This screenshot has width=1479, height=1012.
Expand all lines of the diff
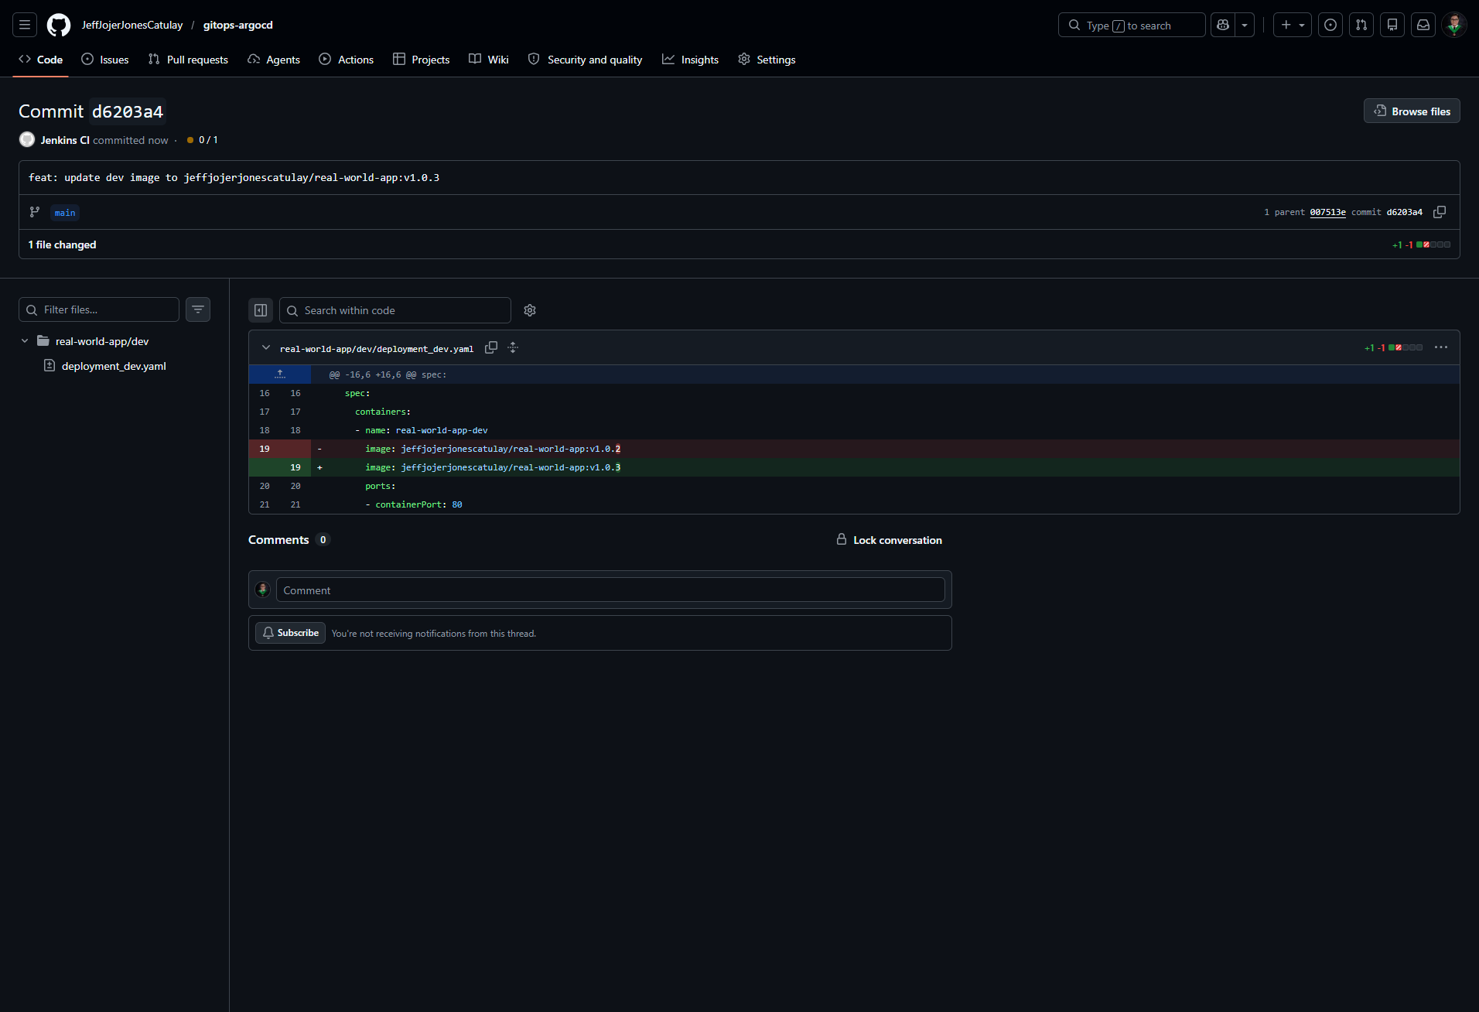click(513, 347)
